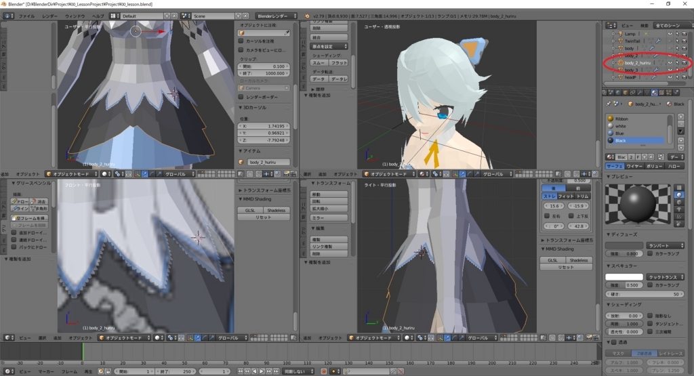Click eyedropper next to object field
This screenshot has width=694, height=376.
287,33
